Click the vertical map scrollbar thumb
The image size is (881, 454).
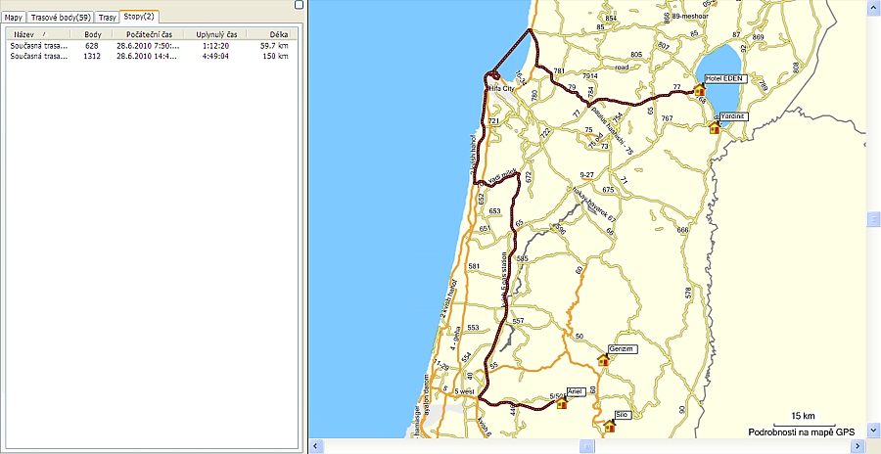872,219
